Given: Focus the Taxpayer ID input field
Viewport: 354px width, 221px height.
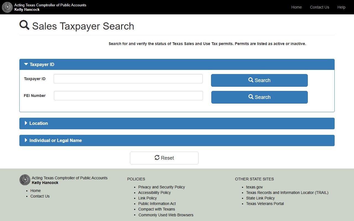Looking at the screenshot, I should [x=128, y=79].
